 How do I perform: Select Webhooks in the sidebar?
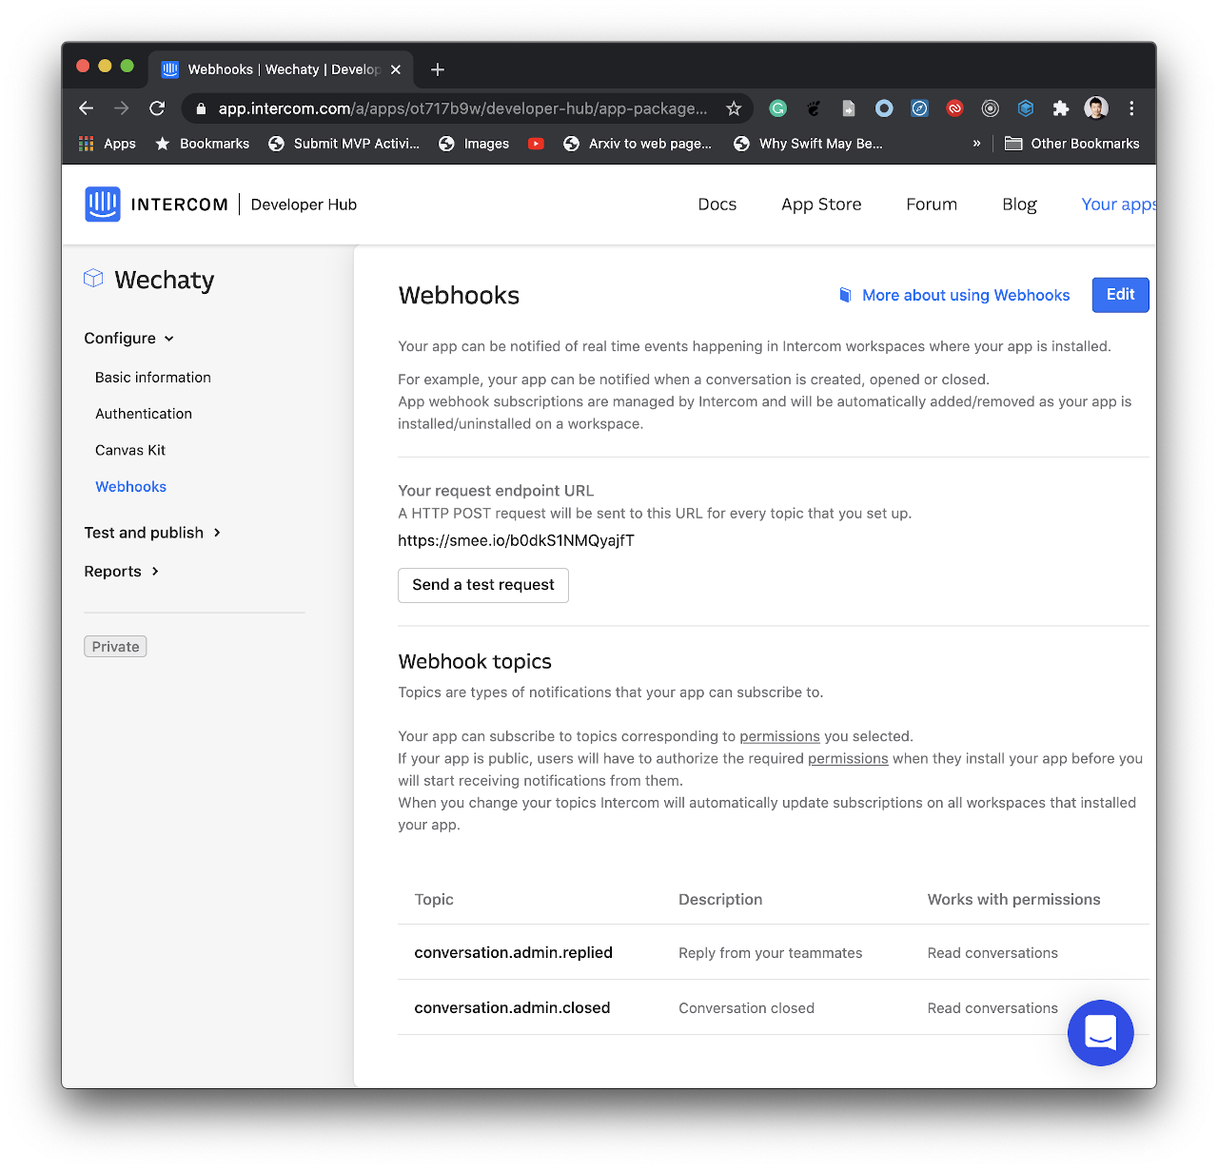coord(131,487)
